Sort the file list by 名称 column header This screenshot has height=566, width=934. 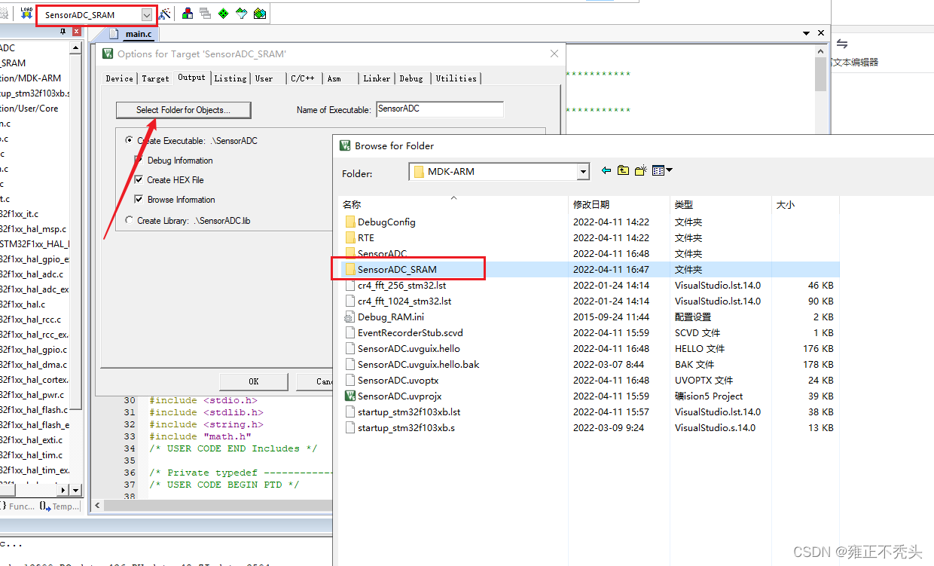pos(453,204)
